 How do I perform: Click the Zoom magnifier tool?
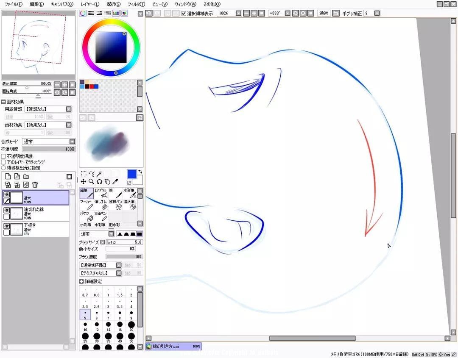(x=92, y=182)
